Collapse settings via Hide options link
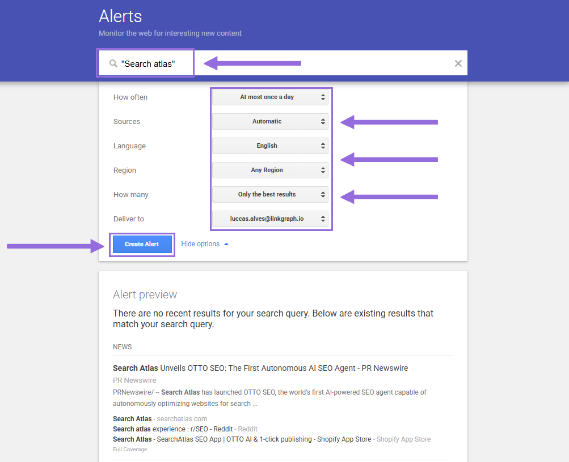569x462 pixels. (x=205, y=244)
